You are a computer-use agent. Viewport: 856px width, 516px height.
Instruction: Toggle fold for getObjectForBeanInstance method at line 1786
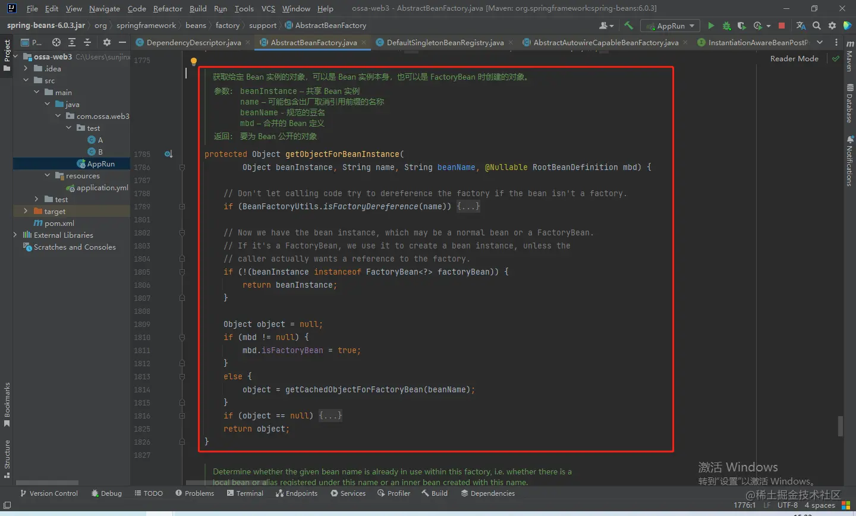[182, 167]
